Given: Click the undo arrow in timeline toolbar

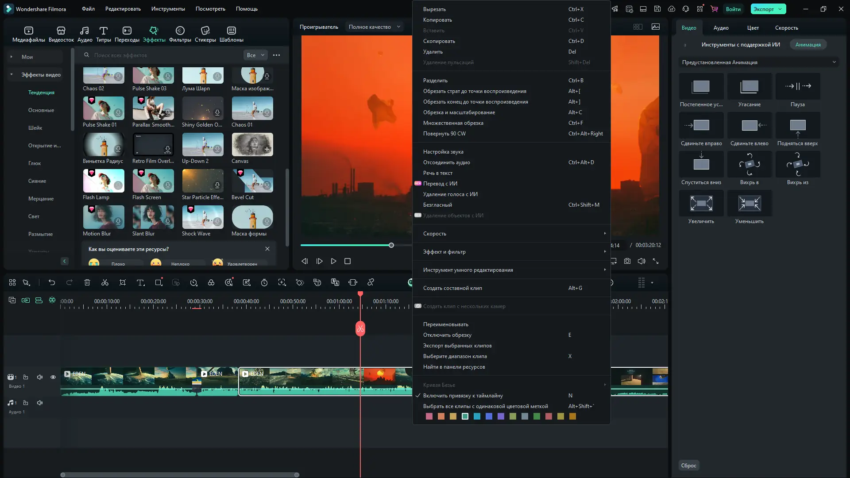Looking at the screenshot, I should point(52,282).
